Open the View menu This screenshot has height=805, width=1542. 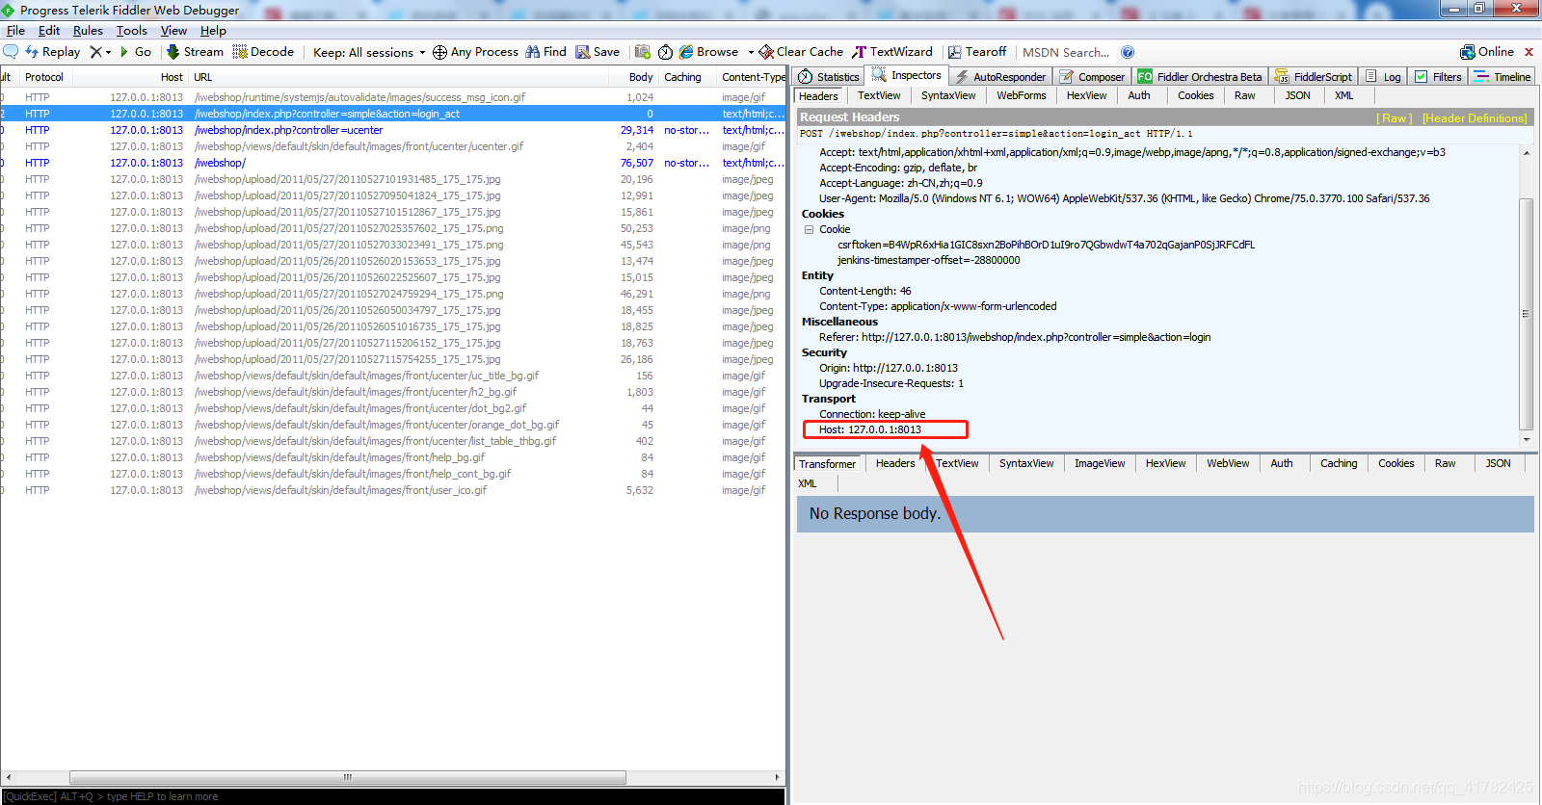[x=173, y=31]
